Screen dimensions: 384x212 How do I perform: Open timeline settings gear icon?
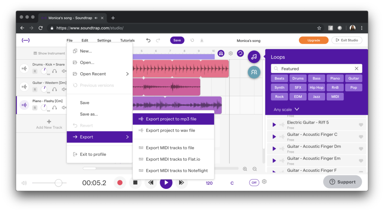tap(231, 53)
